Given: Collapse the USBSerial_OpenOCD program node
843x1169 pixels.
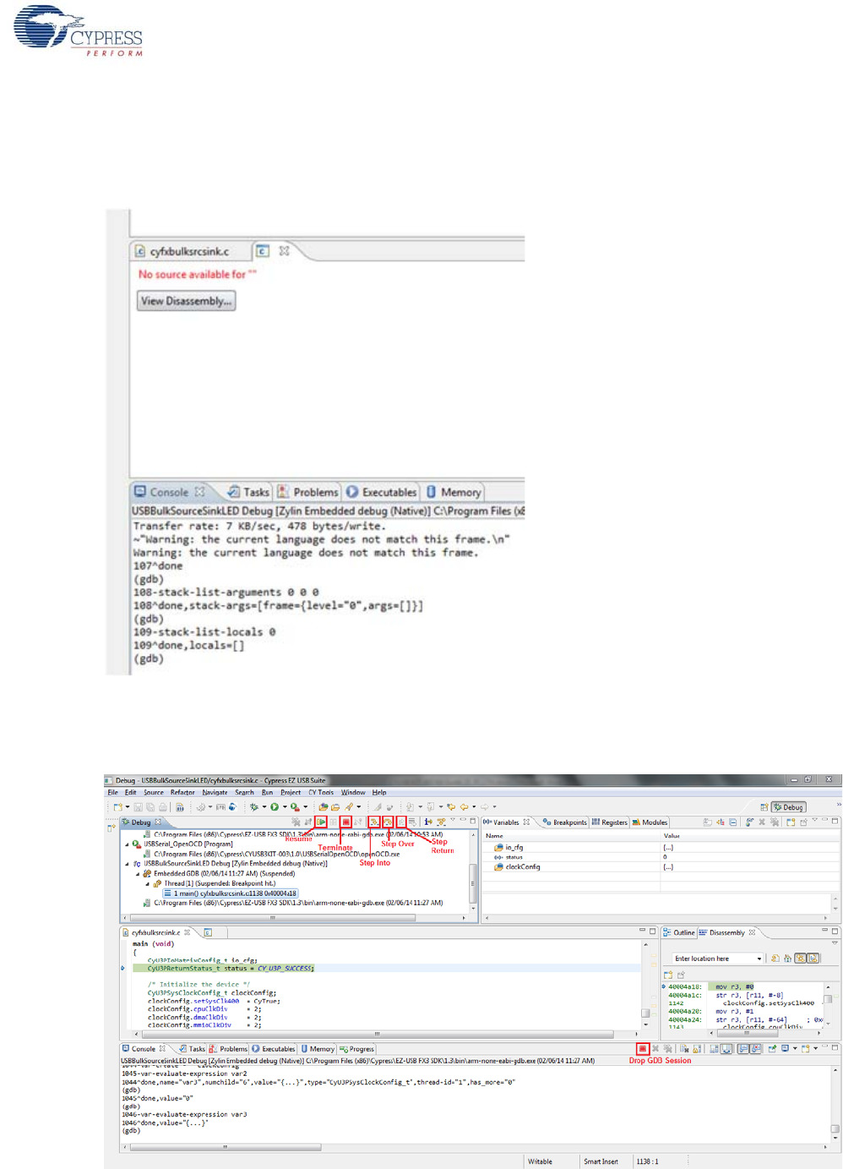Looking at the screenshot, I should [128, 844].
